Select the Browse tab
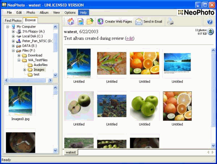217x164 pixels. point(30,20)
